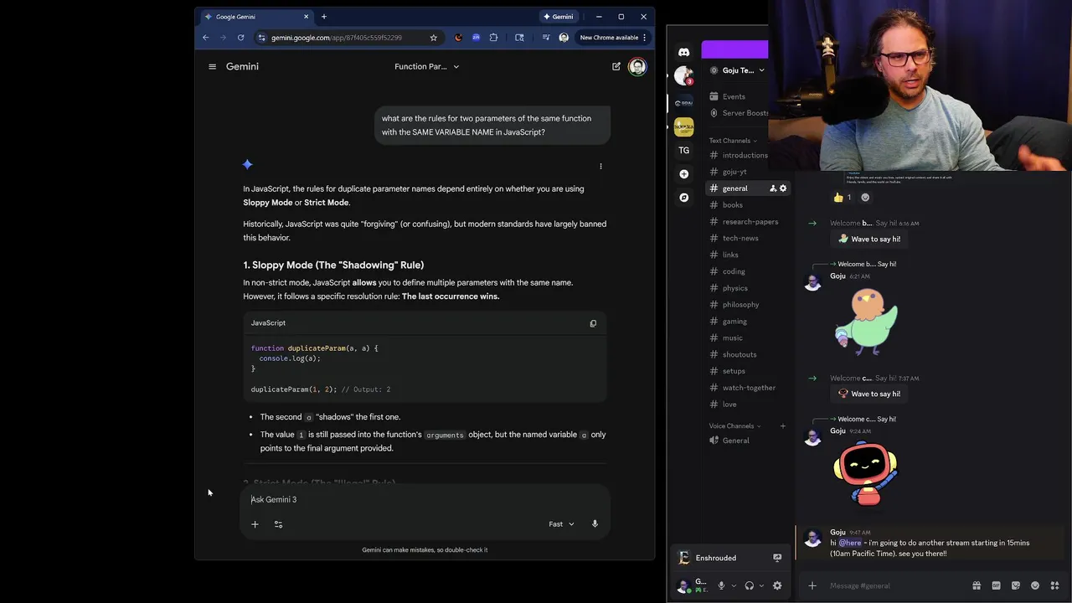Click the plus upload button in Discord
Screen dimensions: 1072x603
(x=812, y=585)
